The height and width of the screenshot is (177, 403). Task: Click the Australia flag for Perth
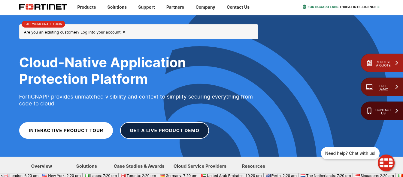tap(268, 176)
